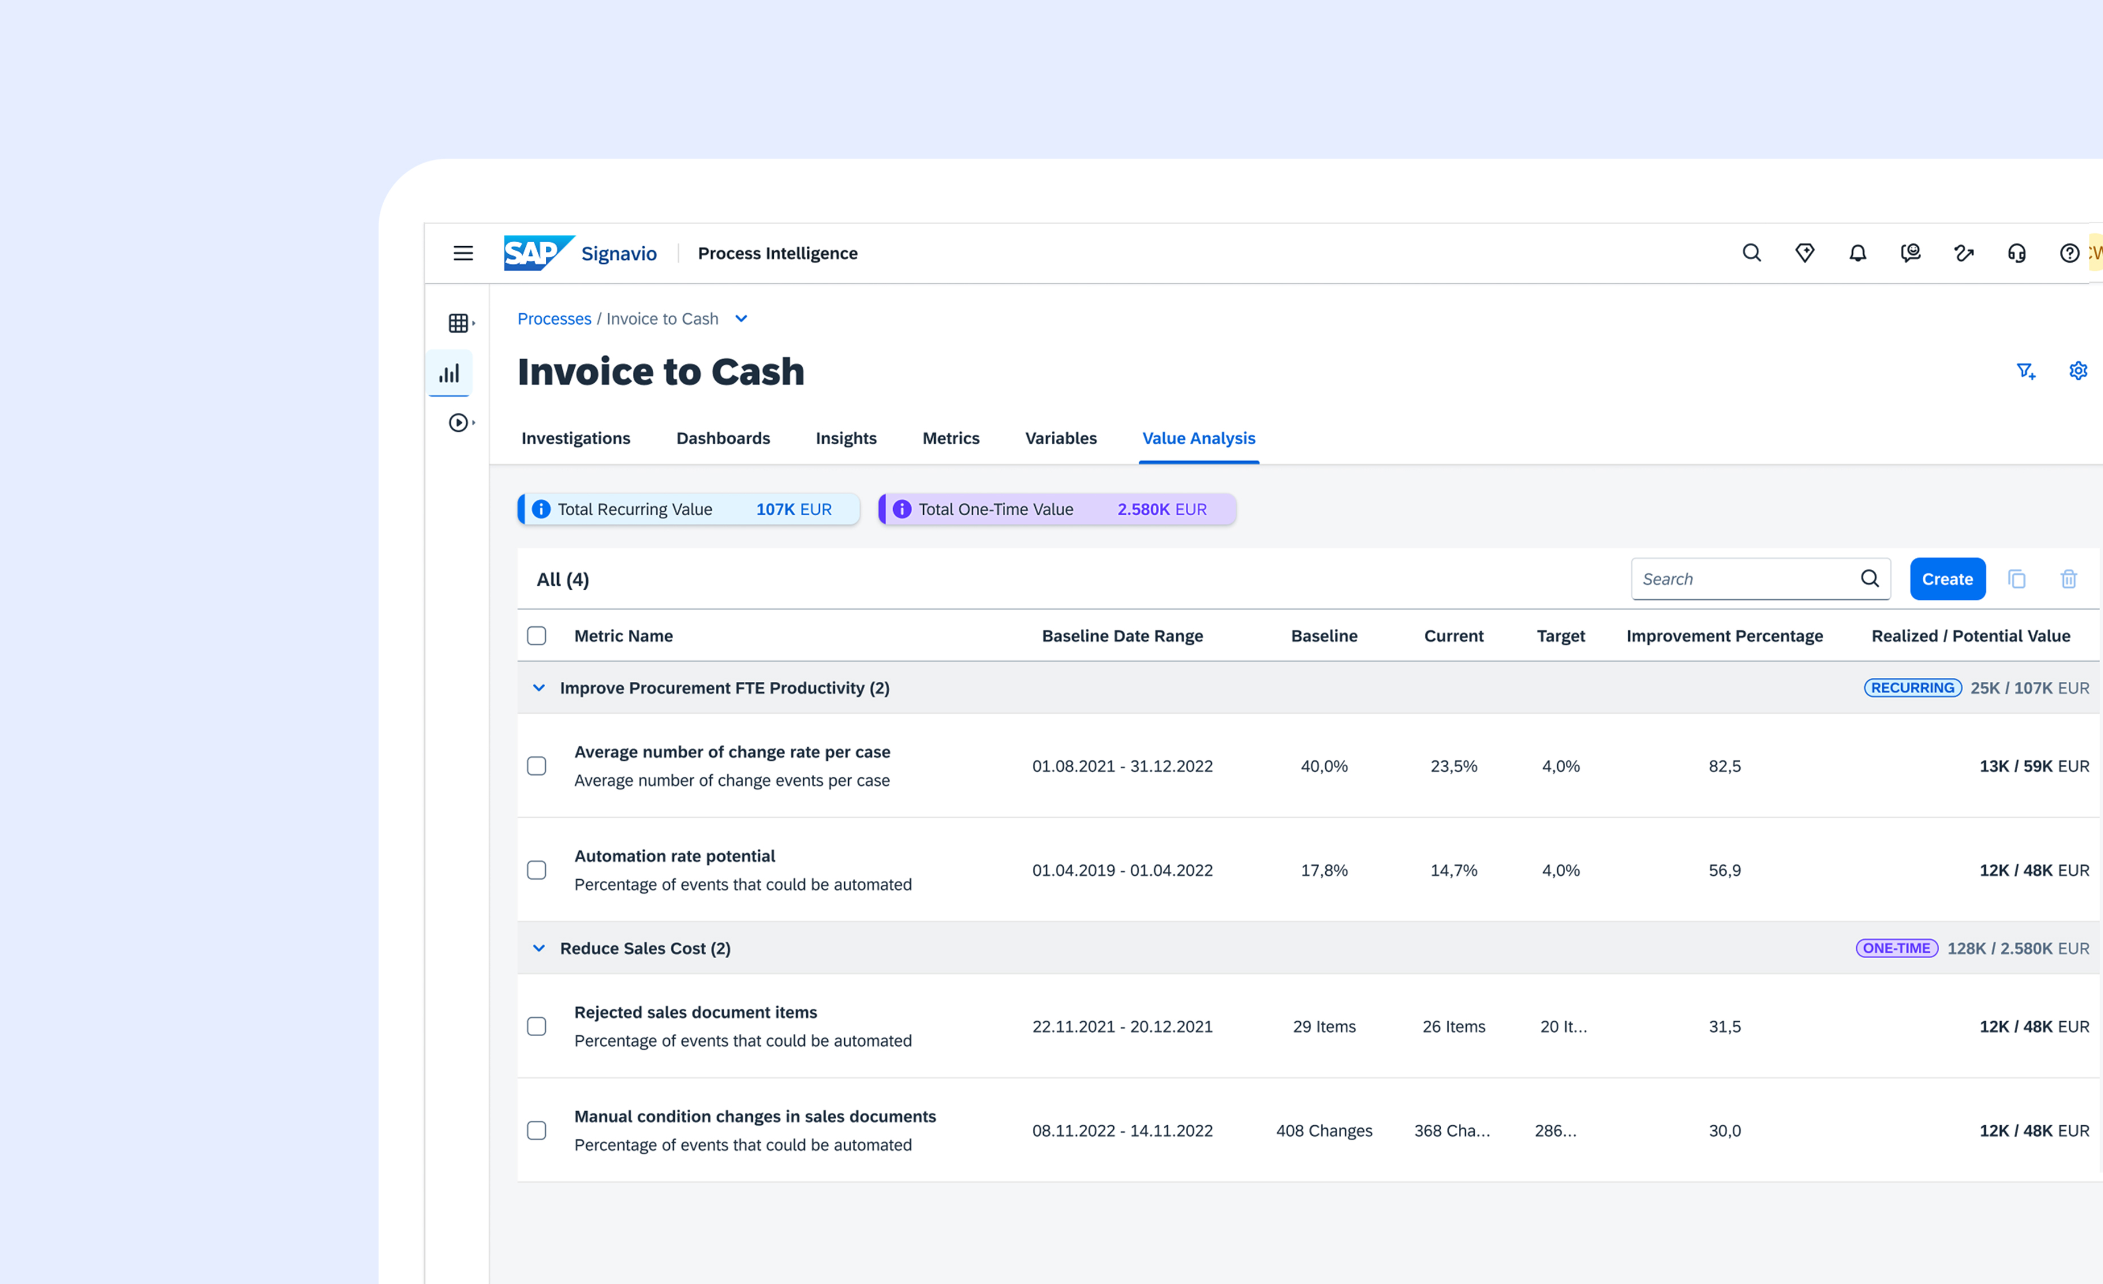2103x1284 pixels.
Task: Select the Value Analysis tab
Action: [1198, 438]
